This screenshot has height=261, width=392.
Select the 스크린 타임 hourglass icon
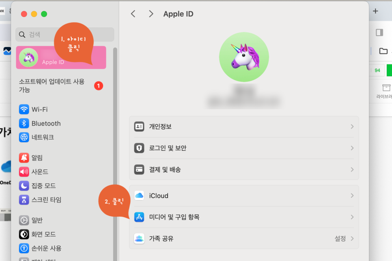pos(24,200)
